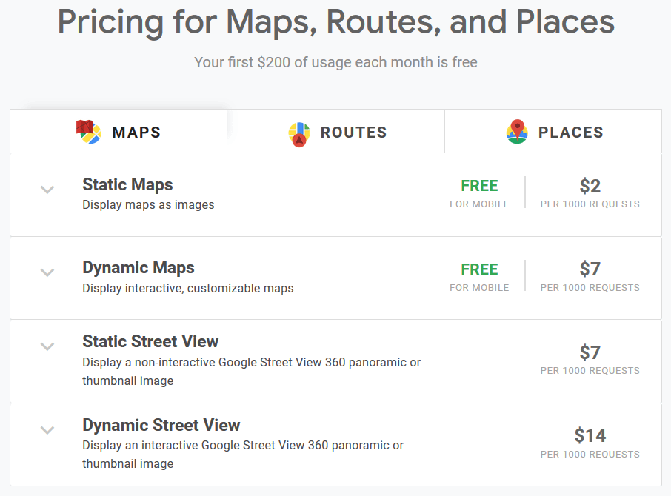
Task: Expand the Dynamic Street View chevron
Action: click(47, 429)
